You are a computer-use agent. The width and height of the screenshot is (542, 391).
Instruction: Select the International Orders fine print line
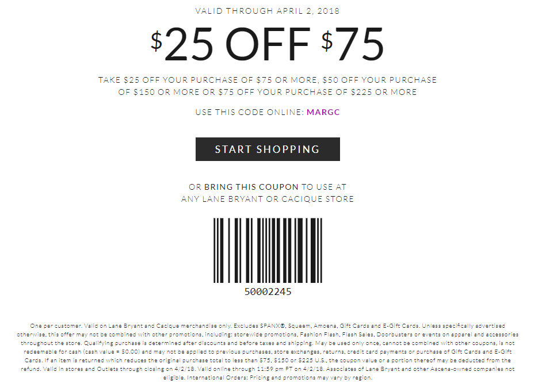pos(268,378)
